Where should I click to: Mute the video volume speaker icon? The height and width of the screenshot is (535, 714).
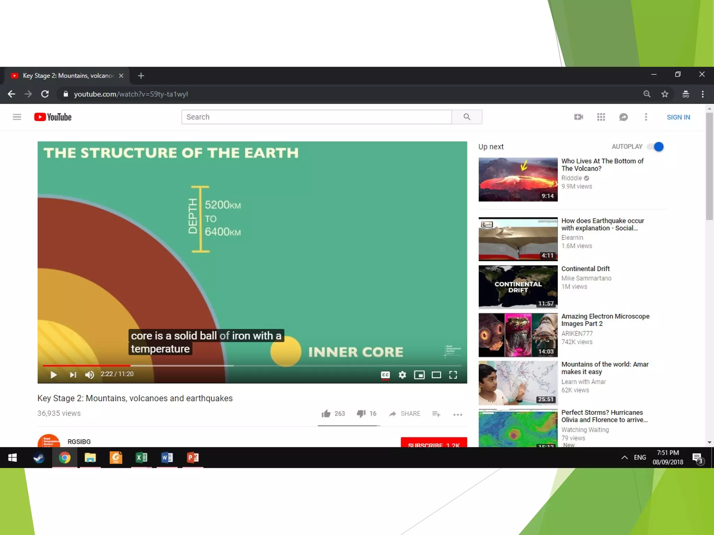(x=89, y=375)
